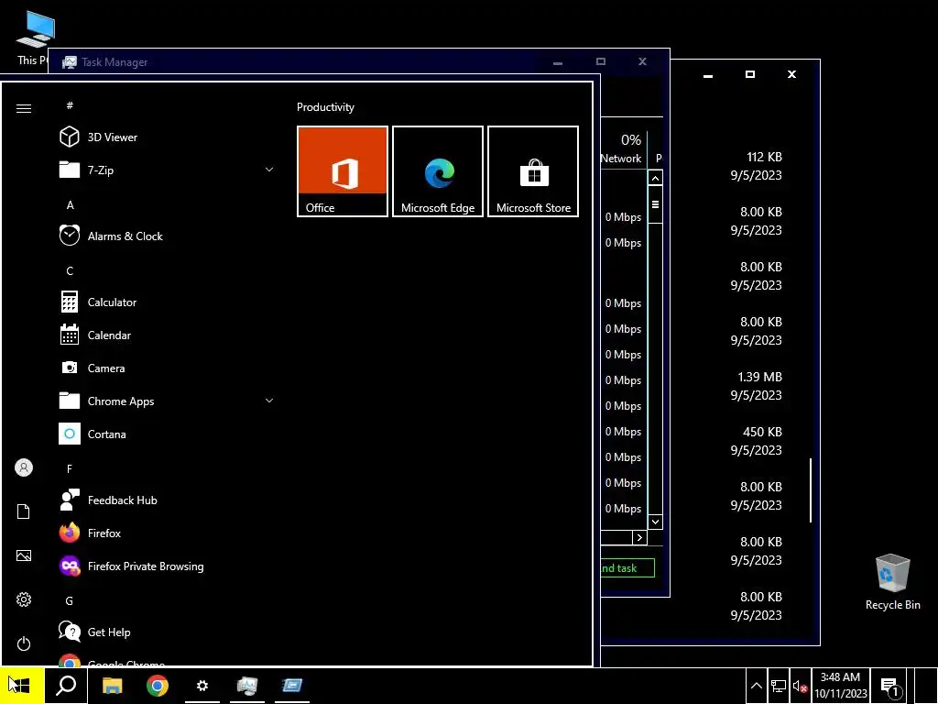Open the Chrome Apps folder

coord(167,401)
